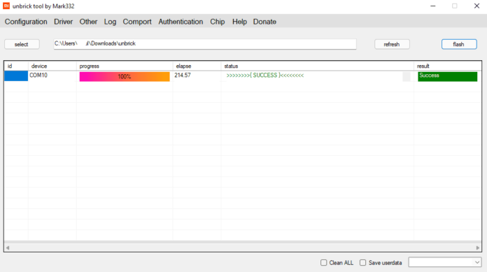Minimize the unbrick tool window

[433, 6]
